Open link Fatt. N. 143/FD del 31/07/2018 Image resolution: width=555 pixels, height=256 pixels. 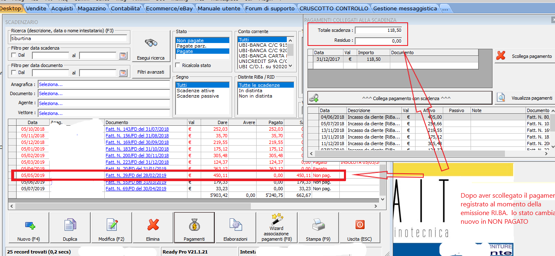pos(137,129)
